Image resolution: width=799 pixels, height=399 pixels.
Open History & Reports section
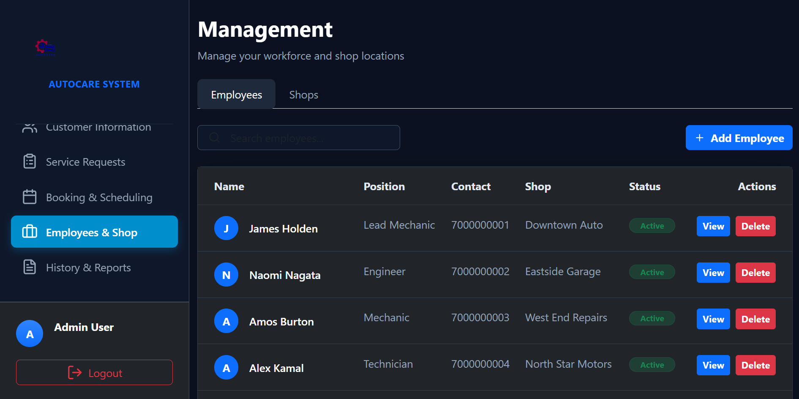click(x=94, y=267)
